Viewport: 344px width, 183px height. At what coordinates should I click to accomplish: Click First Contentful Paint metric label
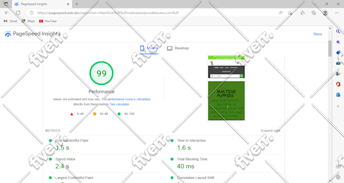pos(72,141)
